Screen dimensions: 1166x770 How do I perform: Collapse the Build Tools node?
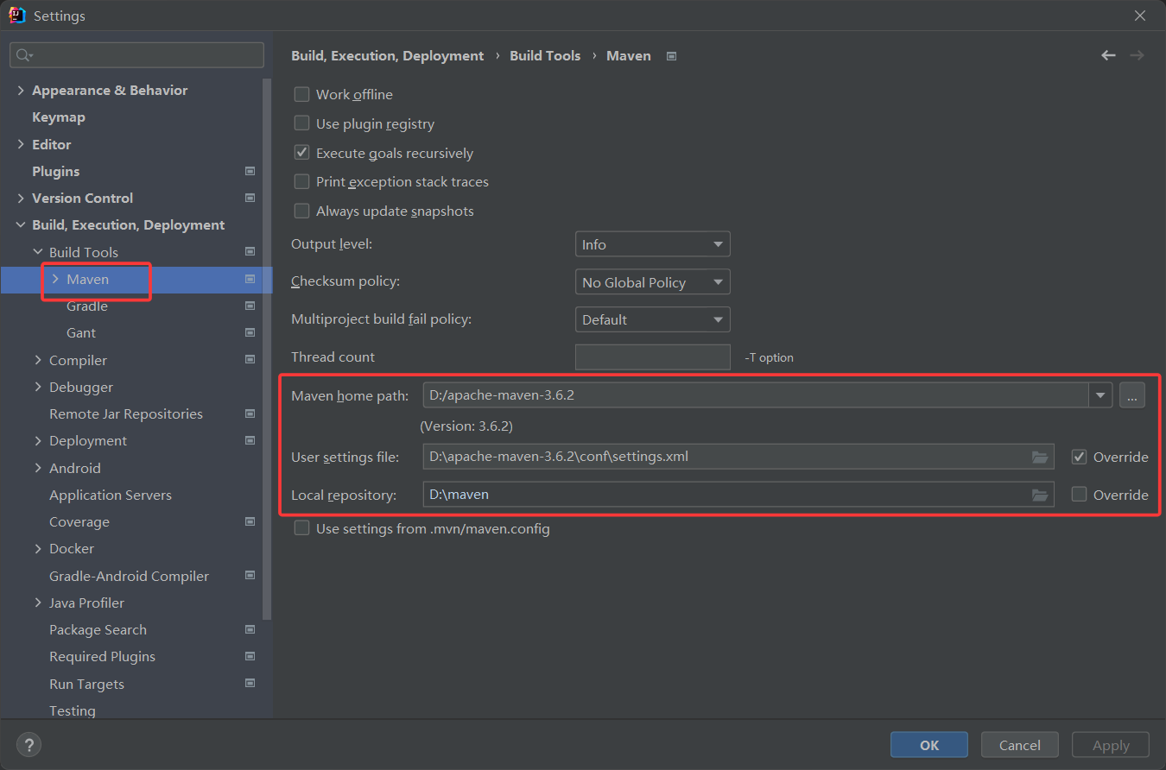(x=38, y=252)
